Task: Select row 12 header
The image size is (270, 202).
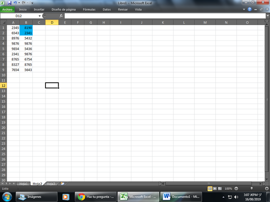Action: pyautogui.click(x=4, y=86)
